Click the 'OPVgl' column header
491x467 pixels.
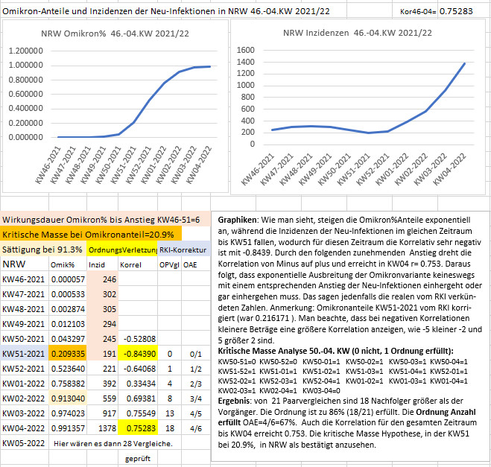click(169, 265)
